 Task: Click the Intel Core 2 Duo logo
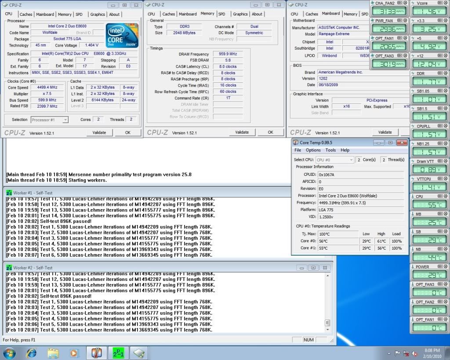tap(122, 35)
